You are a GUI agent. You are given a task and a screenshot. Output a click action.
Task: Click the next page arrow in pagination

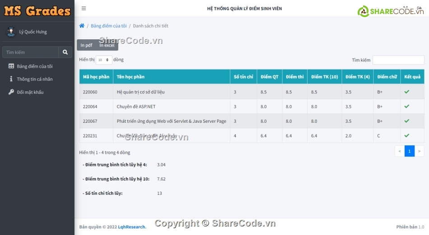[x=420, y=151]
